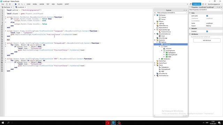Select the Players icon in Explorer
223x125 pixels.
coord(157,22)
